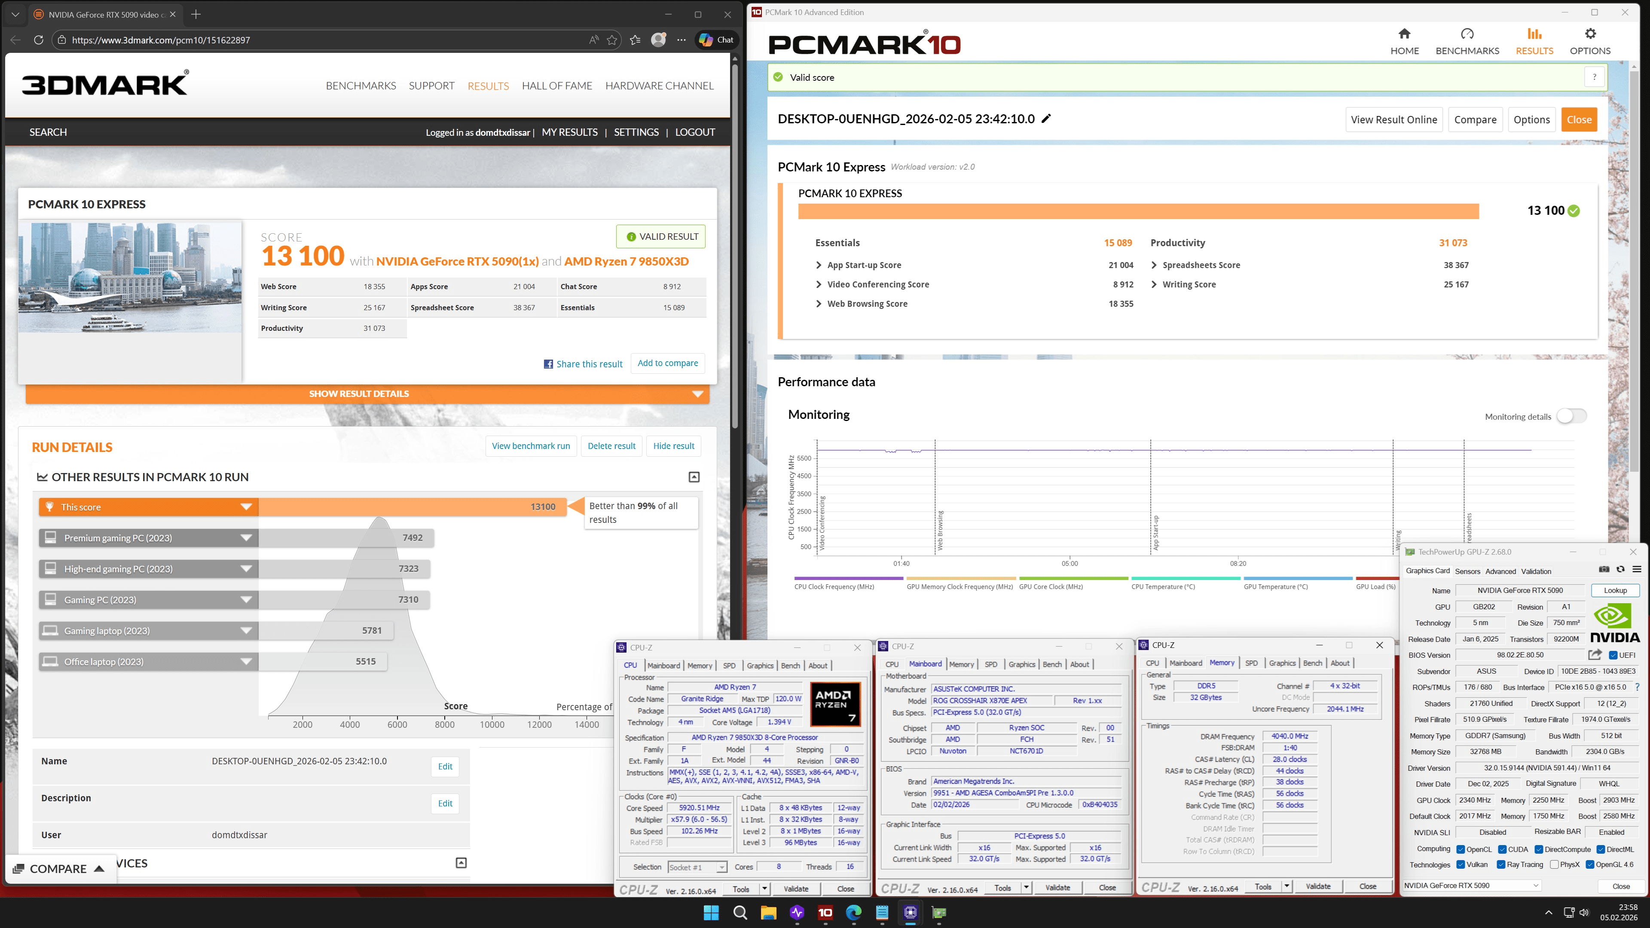Open Notepad from the taskbar
Viewport: 1650px width, 928px height.
tap(882, 913)
